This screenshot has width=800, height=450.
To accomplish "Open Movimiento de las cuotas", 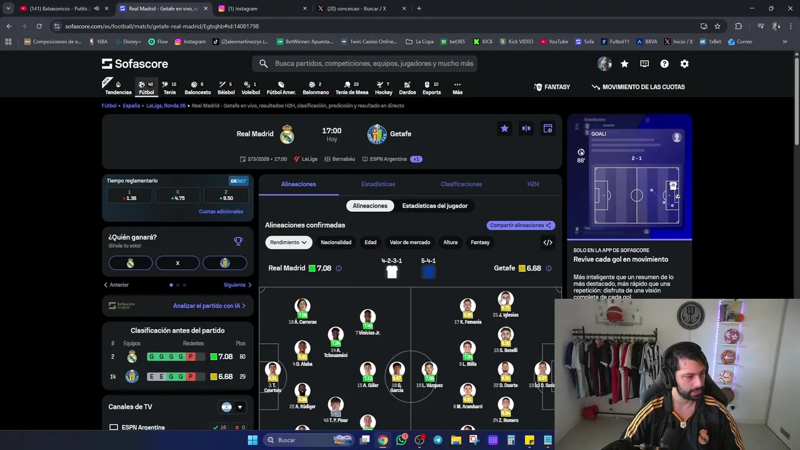I will (638, 87).
